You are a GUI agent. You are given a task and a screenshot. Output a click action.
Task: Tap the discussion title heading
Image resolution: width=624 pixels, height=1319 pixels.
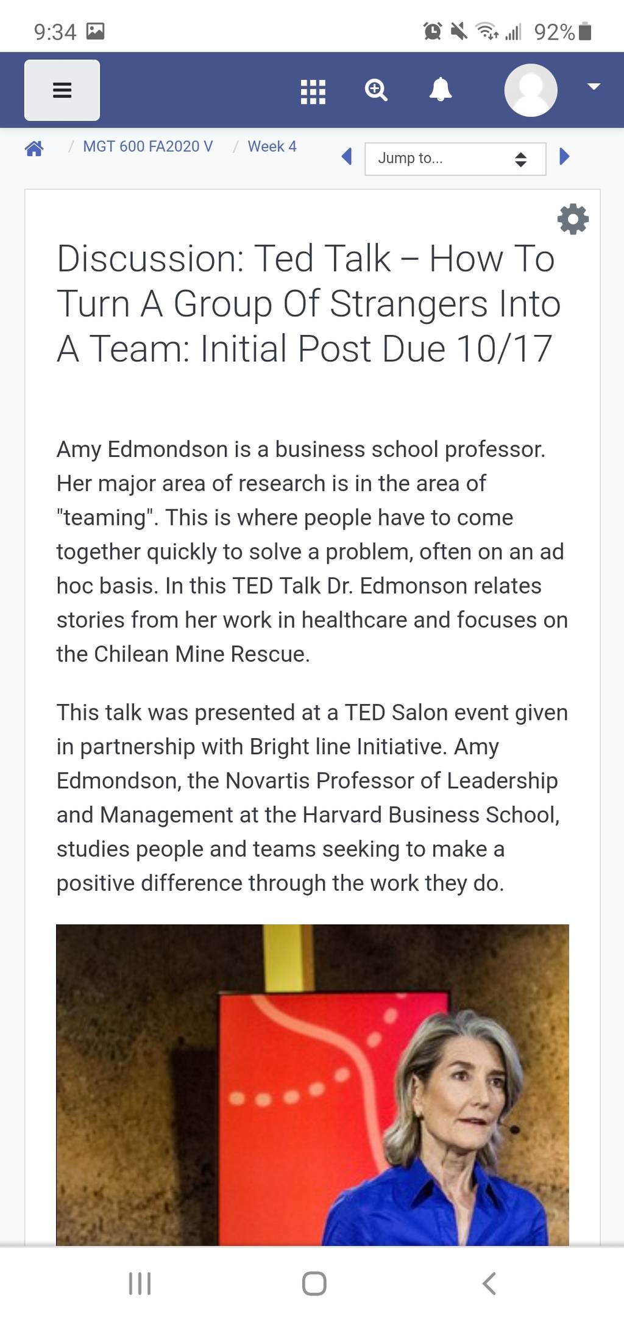(309, 303)
